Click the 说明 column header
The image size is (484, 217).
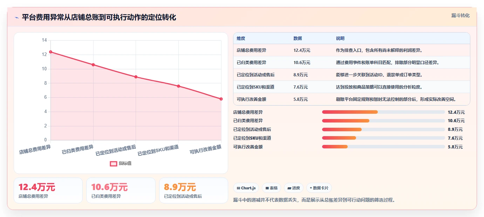(340, 38)
